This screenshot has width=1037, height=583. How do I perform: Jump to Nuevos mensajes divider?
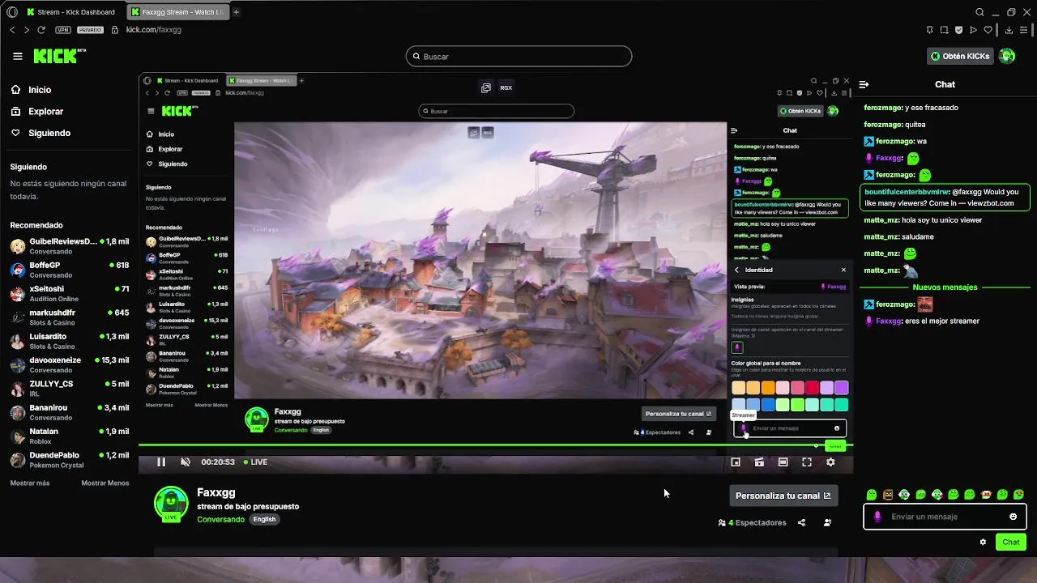(945, 287)
